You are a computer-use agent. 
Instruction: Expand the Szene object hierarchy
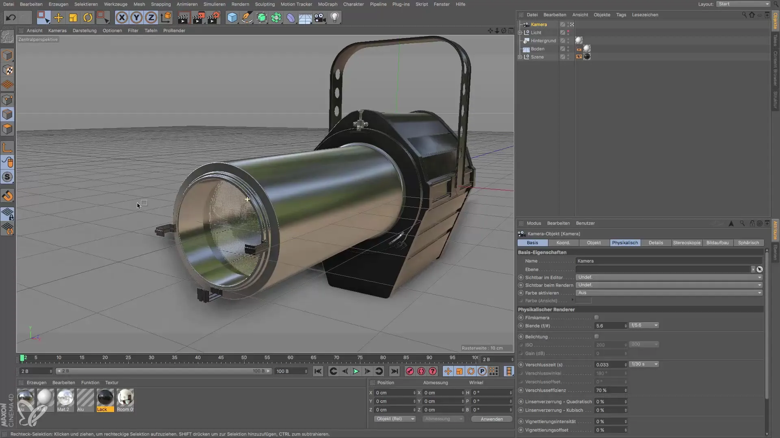tap(520, 57)
